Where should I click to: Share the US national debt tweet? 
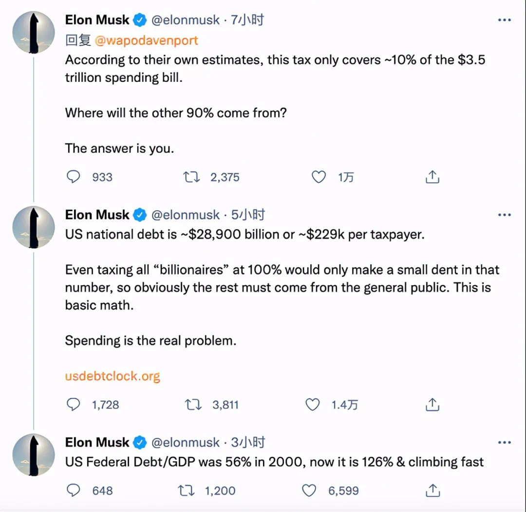point(432,404)
